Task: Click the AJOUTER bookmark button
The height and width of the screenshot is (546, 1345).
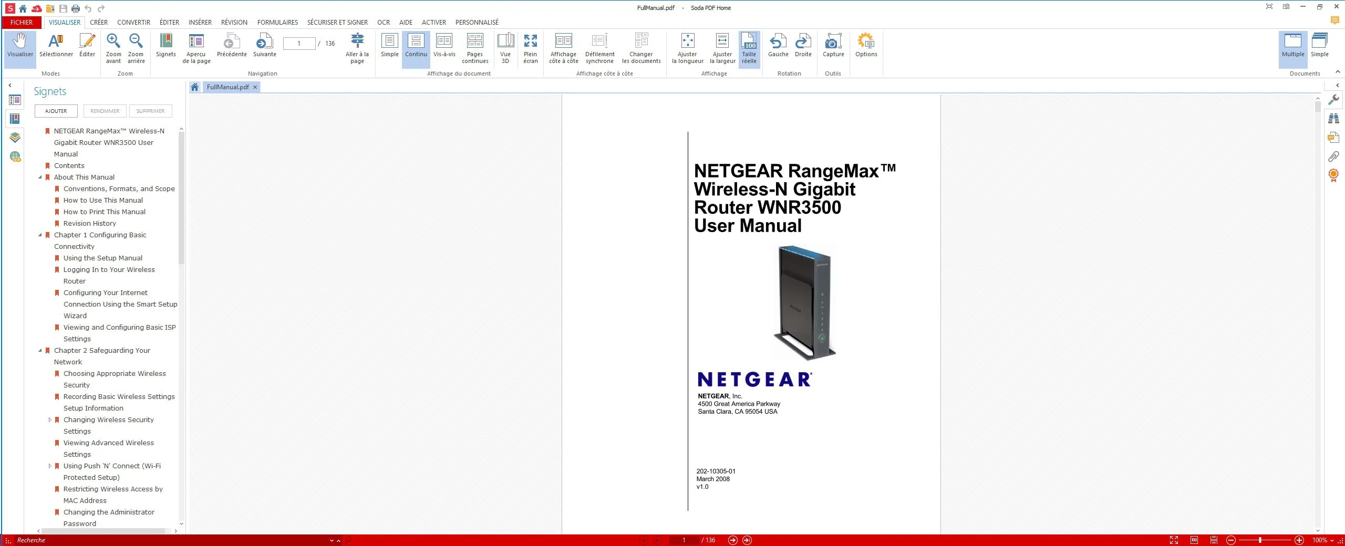Action: coord(56,111)
